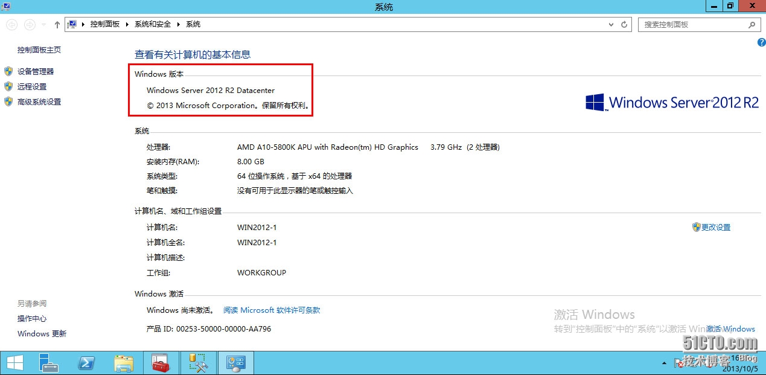
Task: Click shield icon next to 更改设置
Action: [x=696, y=228]
